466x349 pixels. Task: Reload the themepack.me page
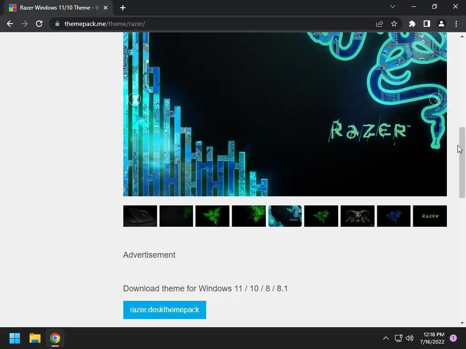tap(39, 24)
